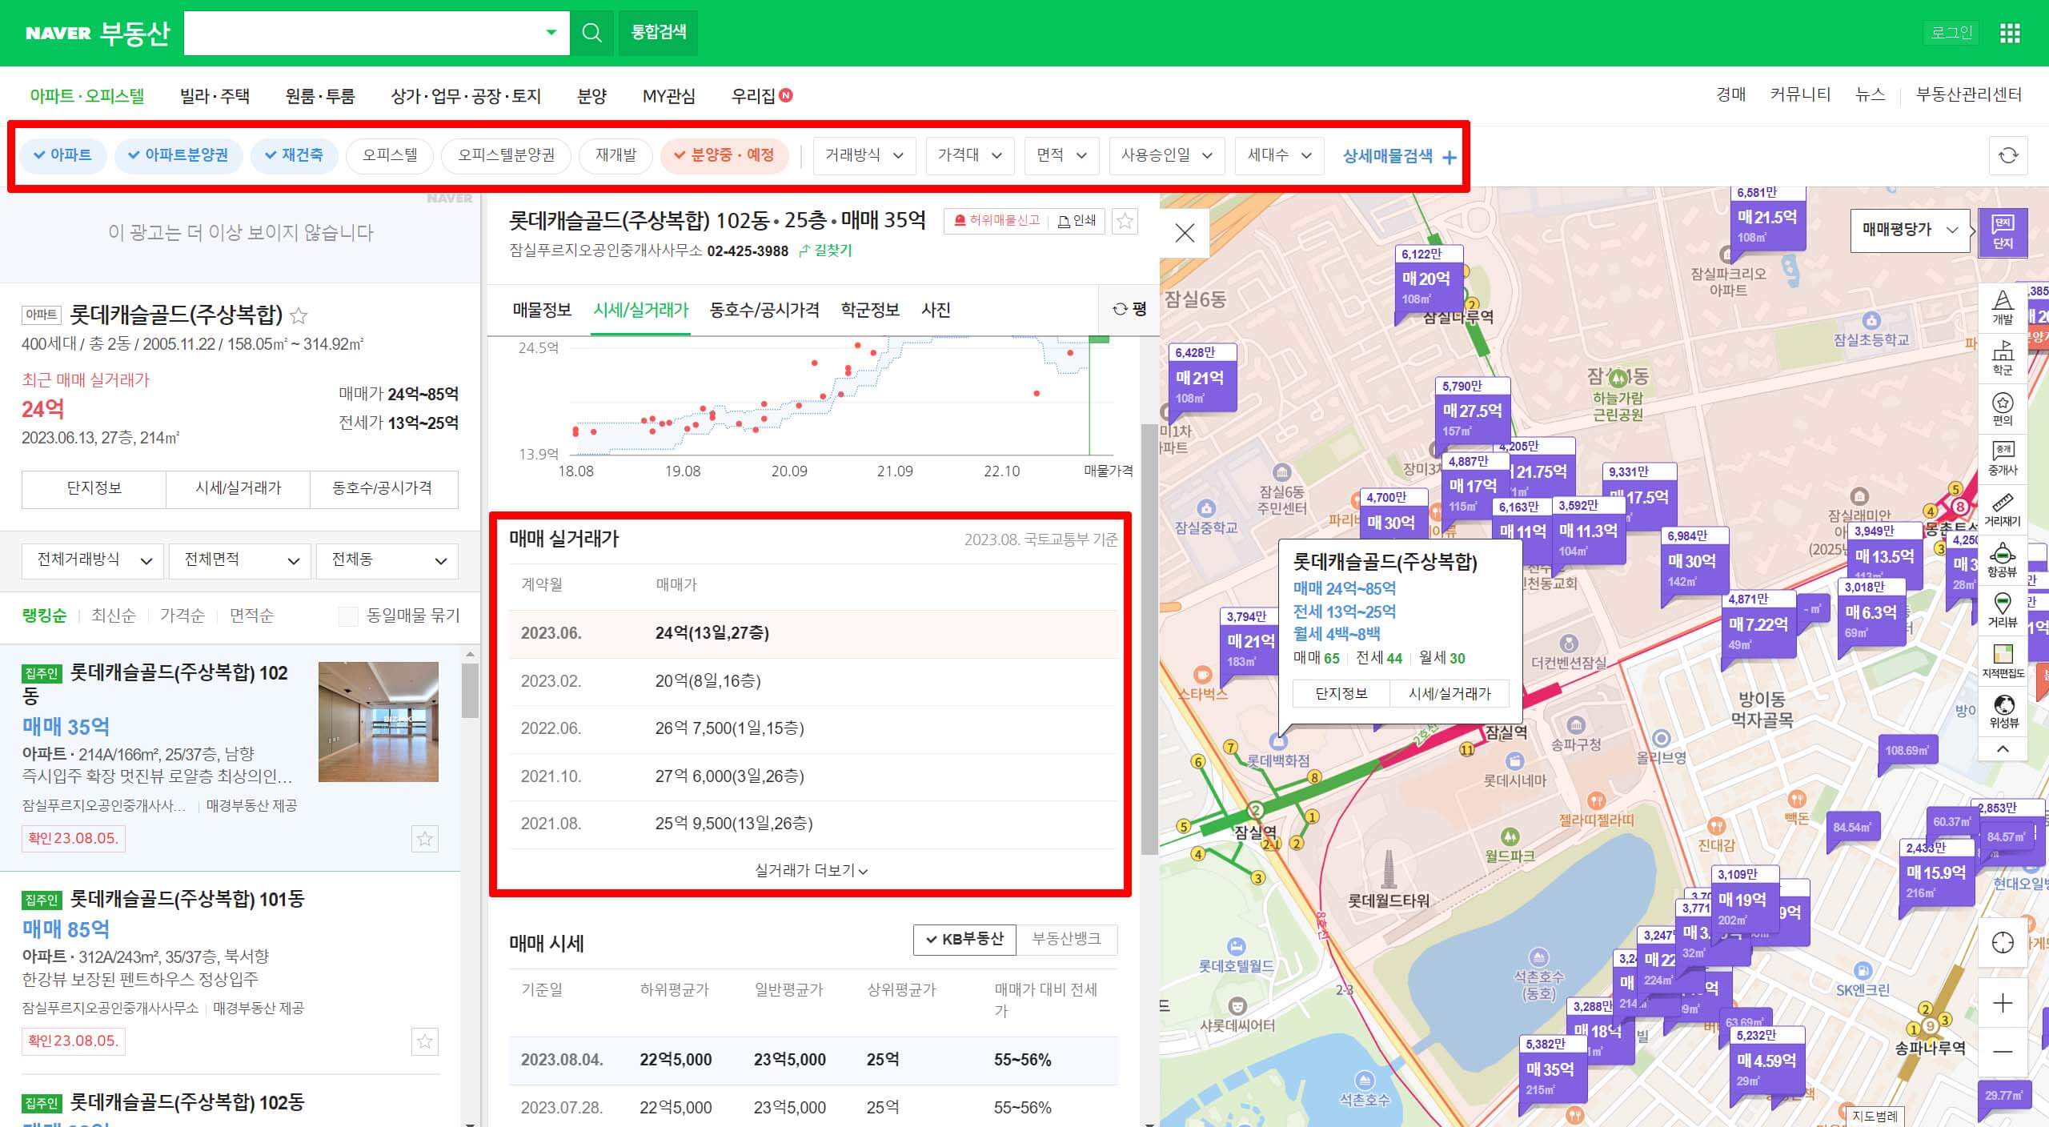The width and height of the screenshot is (2049, 1127).
Task: Expand 실거래가 더보기 to show more
Action: (811, 870)
